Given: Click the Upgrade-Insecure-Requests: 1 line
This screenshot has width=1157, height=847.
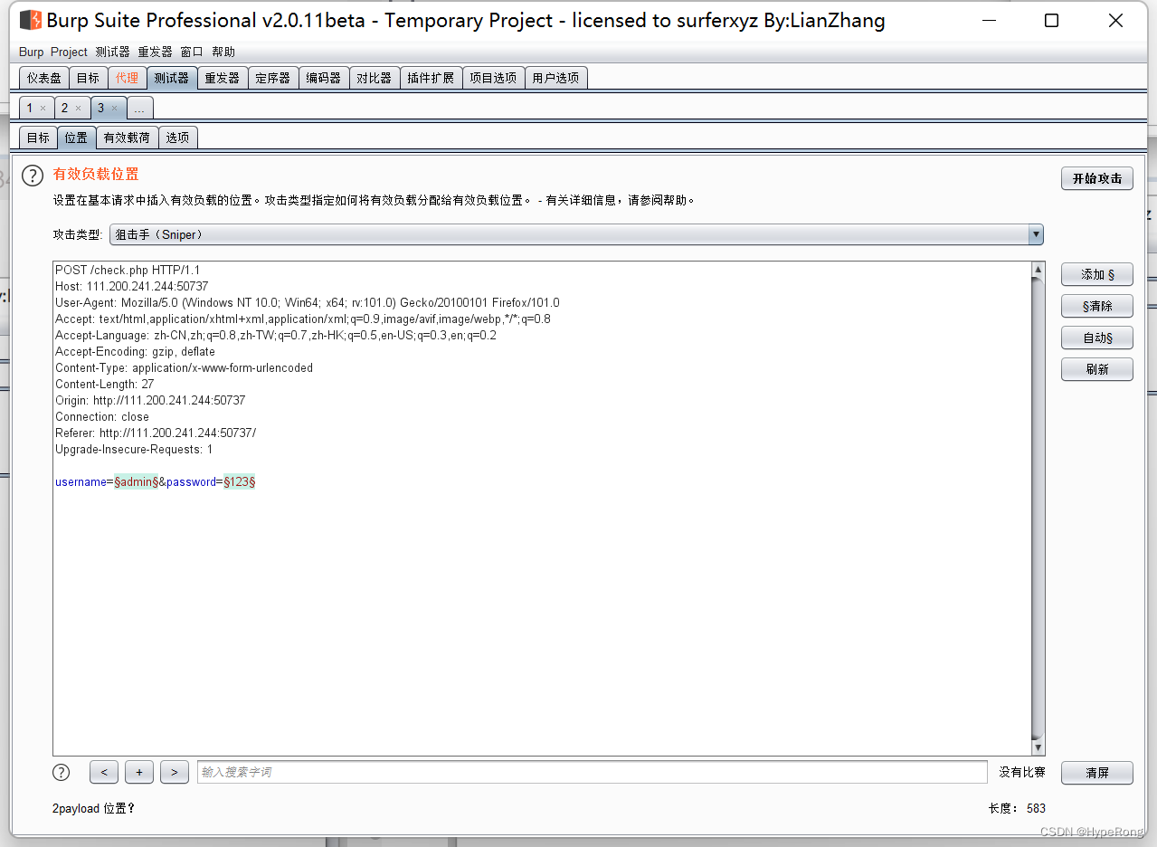Looking at the screenshot, I should pyautogui.click(x=134, y=450).
